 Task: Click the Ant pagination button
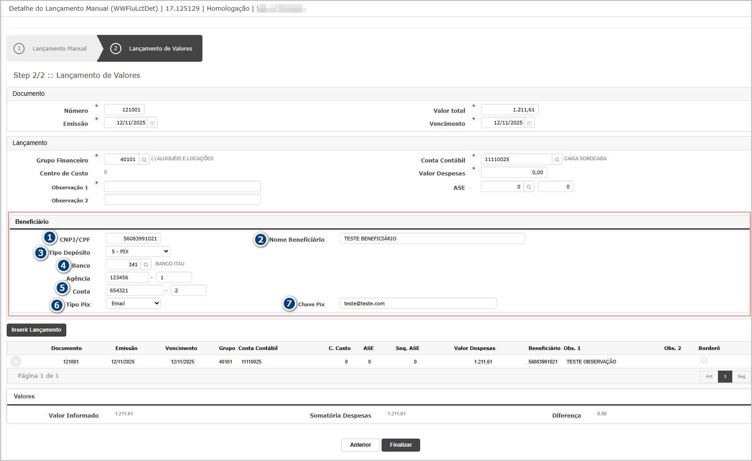tap(709, 376)
